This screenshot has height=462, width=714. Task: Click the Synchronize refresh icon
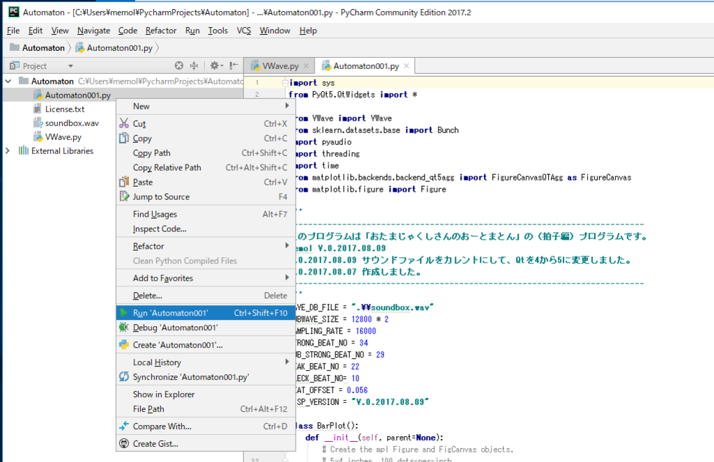(x=124, y=376)
